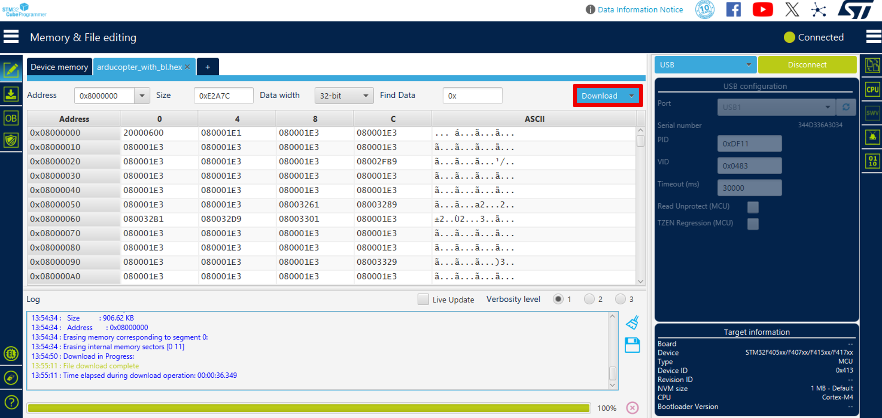
Task: Click the Connected status indicator
Action: [x=814, y=37]
